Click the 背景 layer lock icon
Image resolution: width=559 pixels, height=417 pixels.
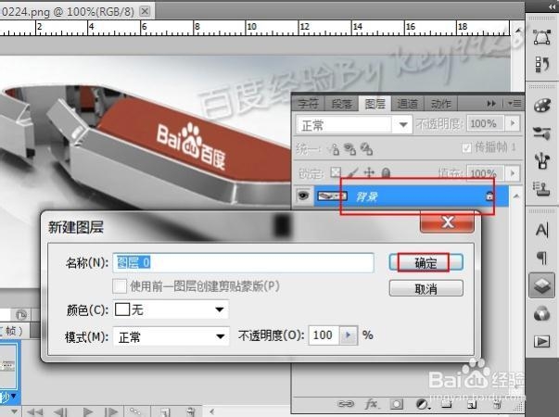pos(489,196)
